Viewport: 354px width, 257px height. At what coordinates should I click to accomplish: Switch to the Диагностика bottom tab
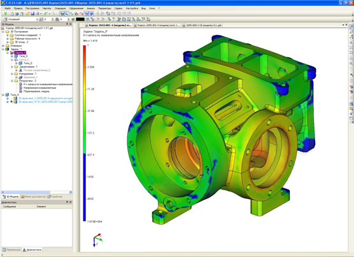(32, 250)
